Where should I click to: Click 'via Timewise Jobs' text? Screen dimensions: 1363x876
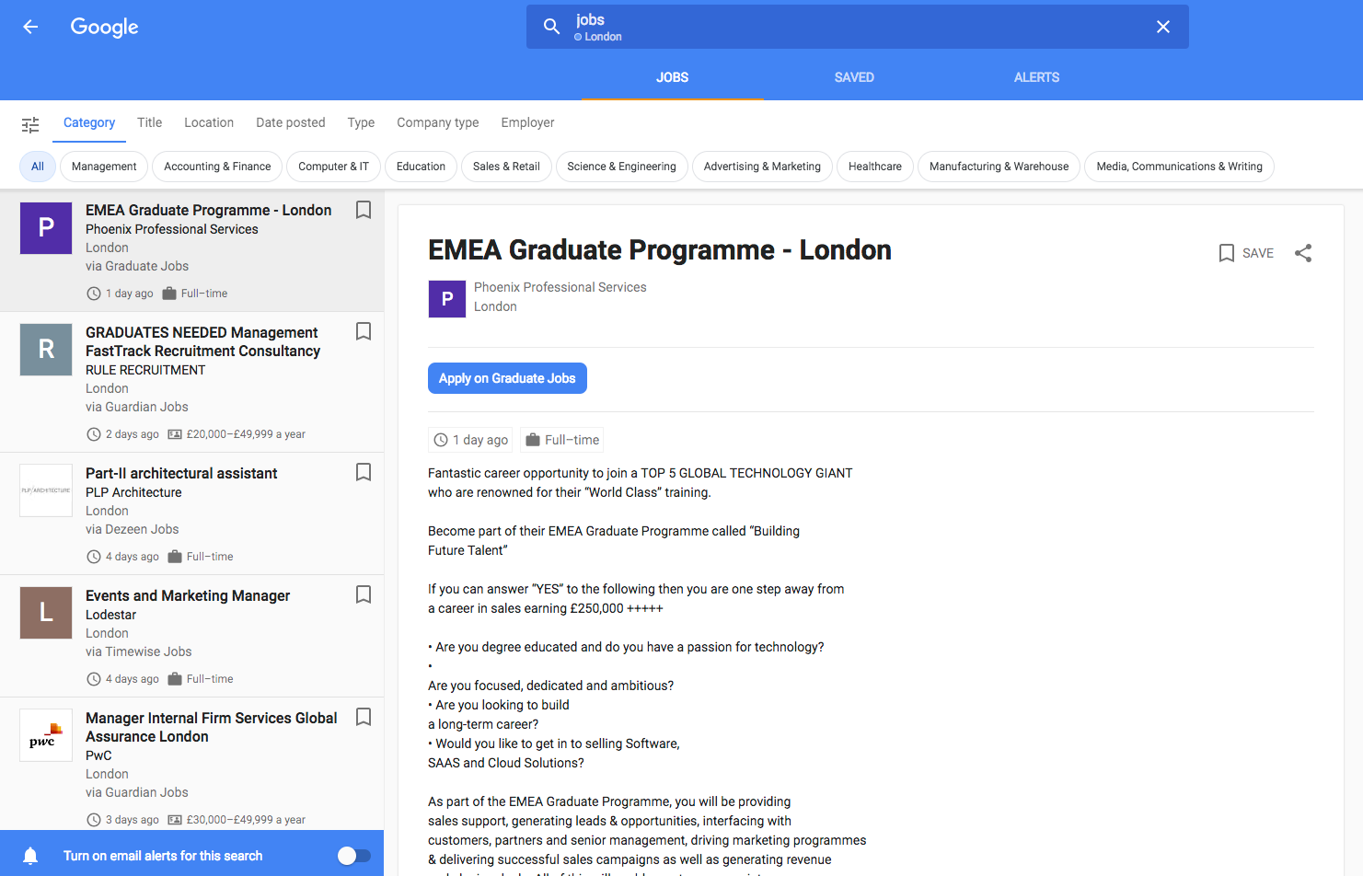[139, 651]
